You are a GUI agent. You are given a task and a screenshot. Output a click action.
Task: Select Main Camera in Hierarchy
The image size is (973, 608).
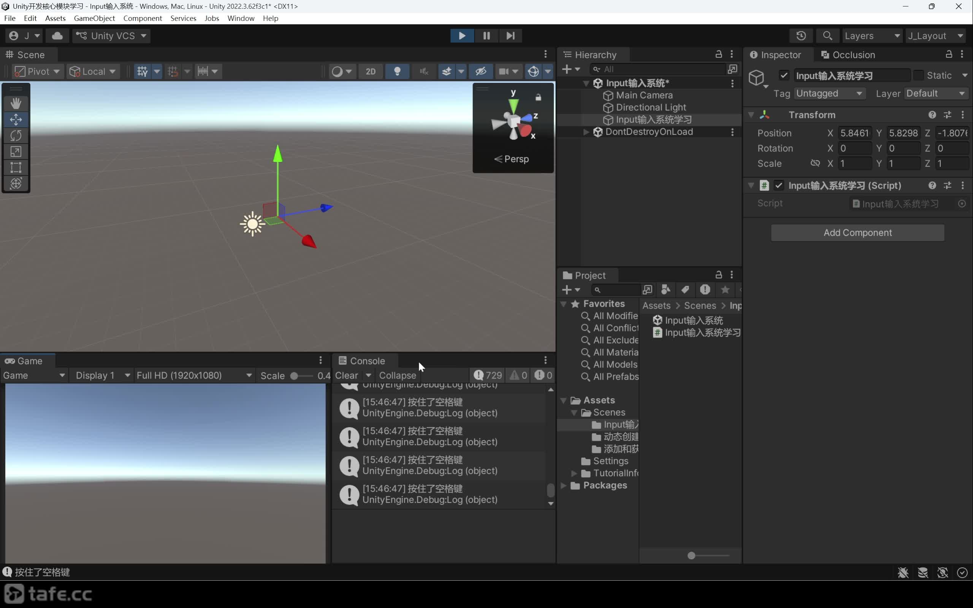point(644,95)
